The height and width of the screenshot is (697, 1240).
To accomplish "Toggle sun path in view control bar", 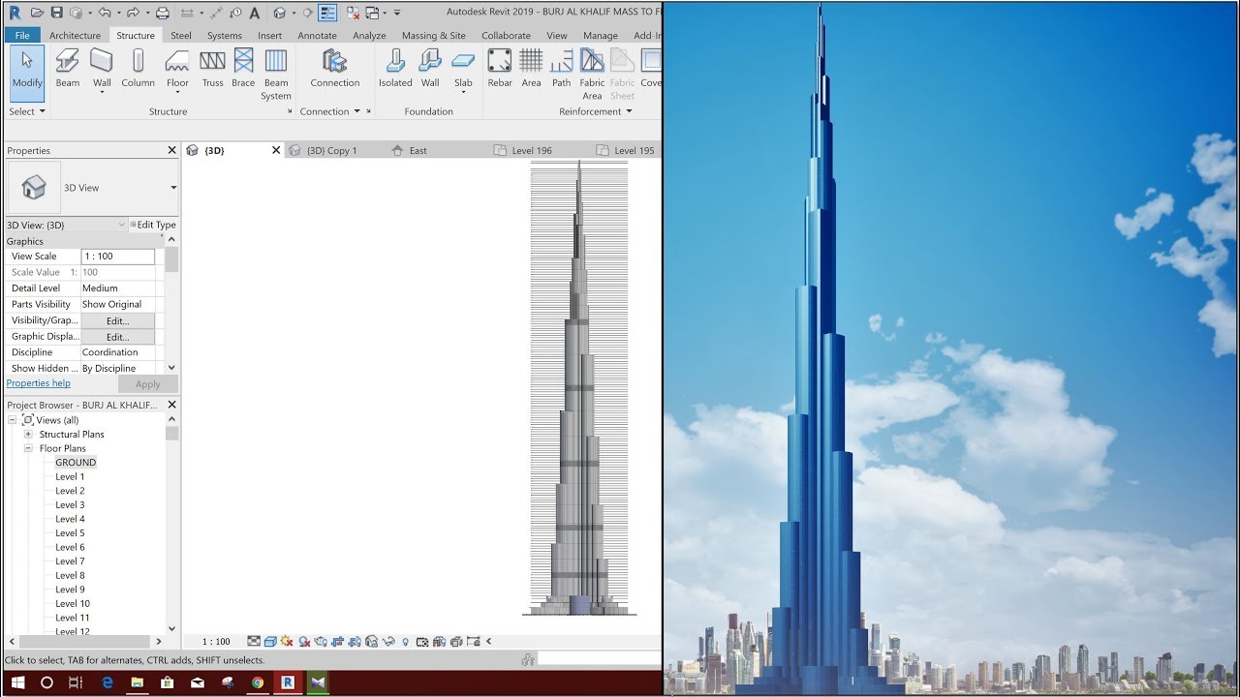I will [287, 641].
